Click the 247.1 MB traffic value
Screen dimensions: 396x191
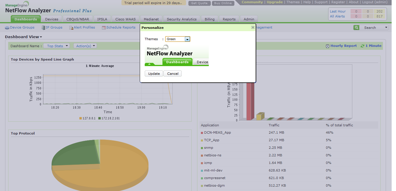pos(276,132)
